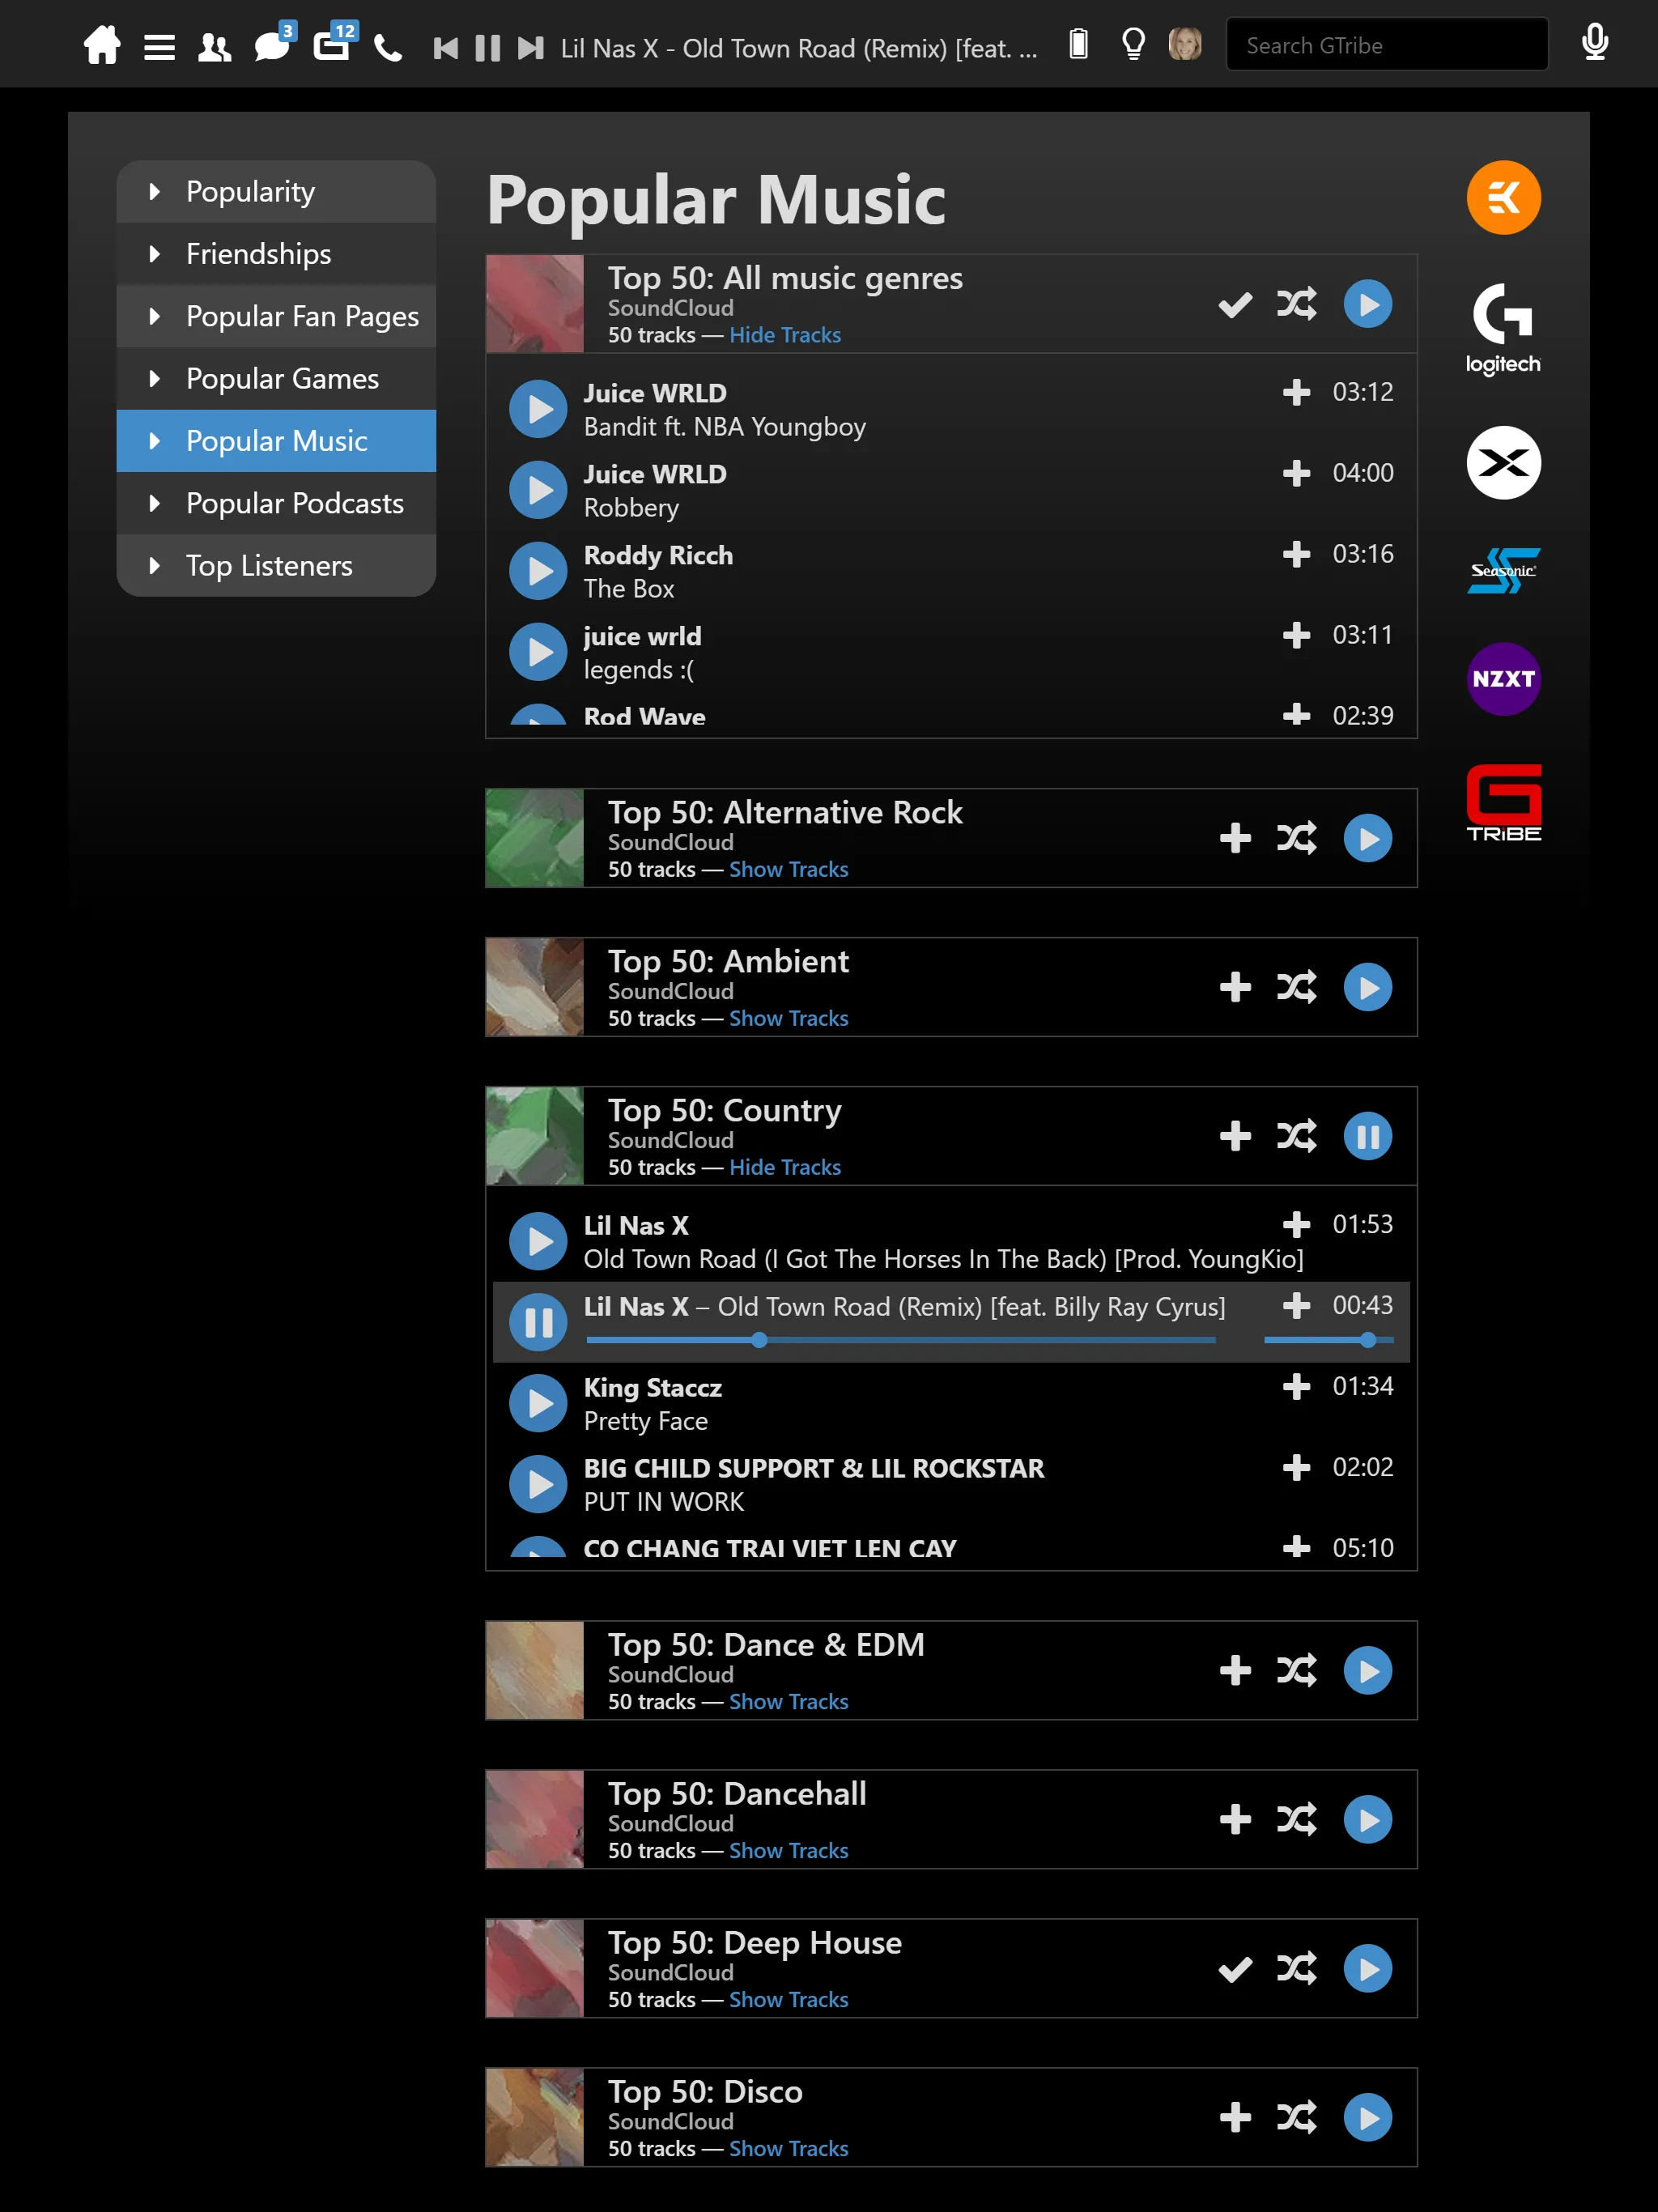This screenshot has height=2212, width=1658.
Task: Hide Tracks for Top 50 All Music Genres
Action: (x=784, y=334)
